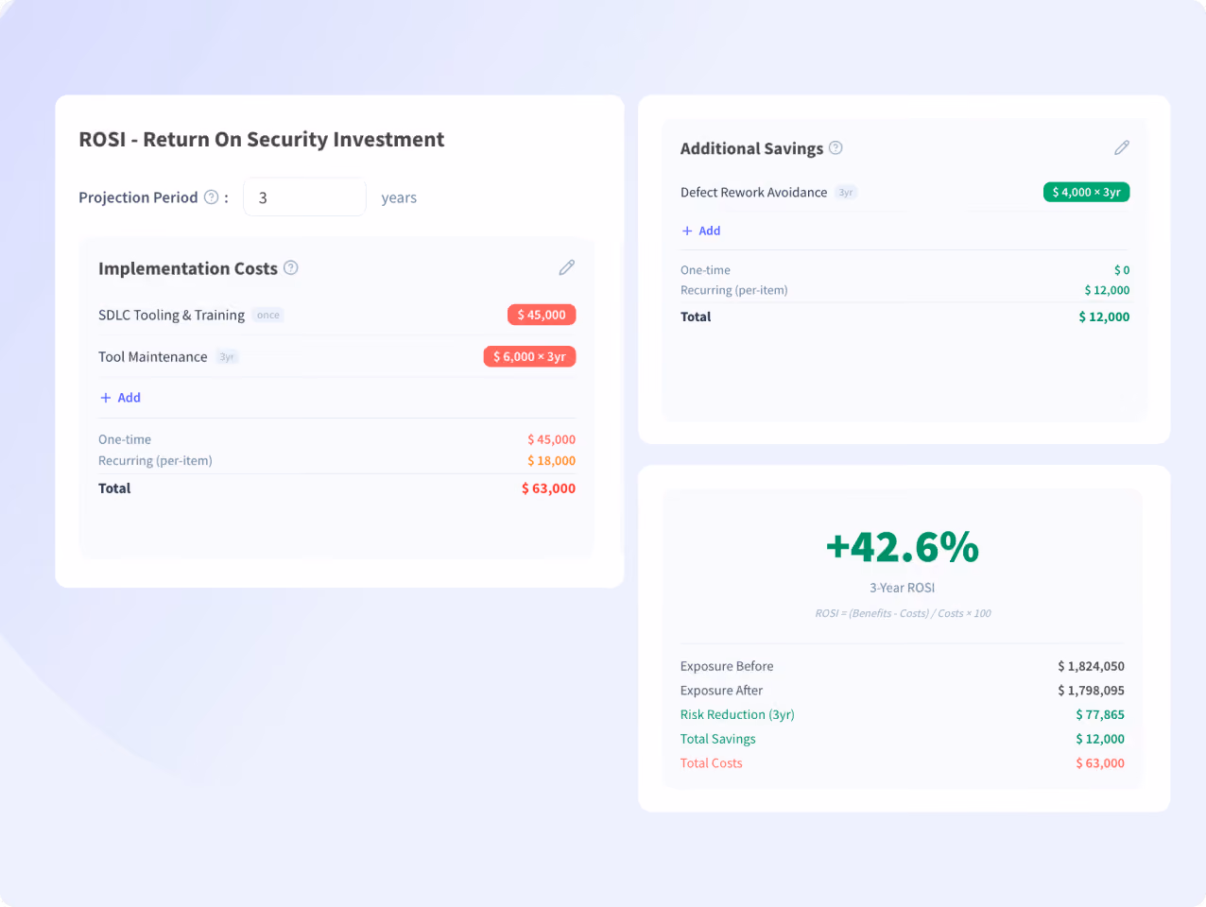Click the Risk Reduction (3yr) label
The width and height of the screenshot is (1206, 907).
pyautogui.click(x=737, y=714)
